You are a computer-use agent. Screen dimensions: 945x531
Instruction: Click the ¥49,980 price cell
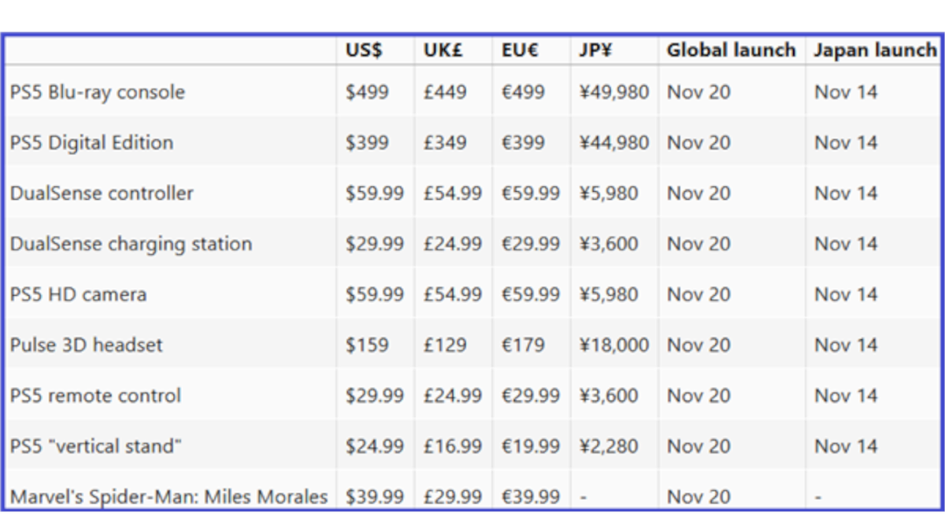(614, 92)
